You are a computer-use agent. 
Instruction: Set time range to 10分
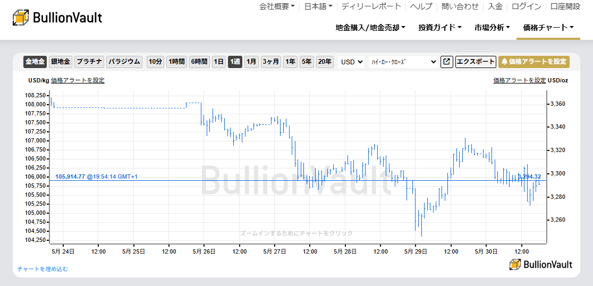(x=155, y=62)
